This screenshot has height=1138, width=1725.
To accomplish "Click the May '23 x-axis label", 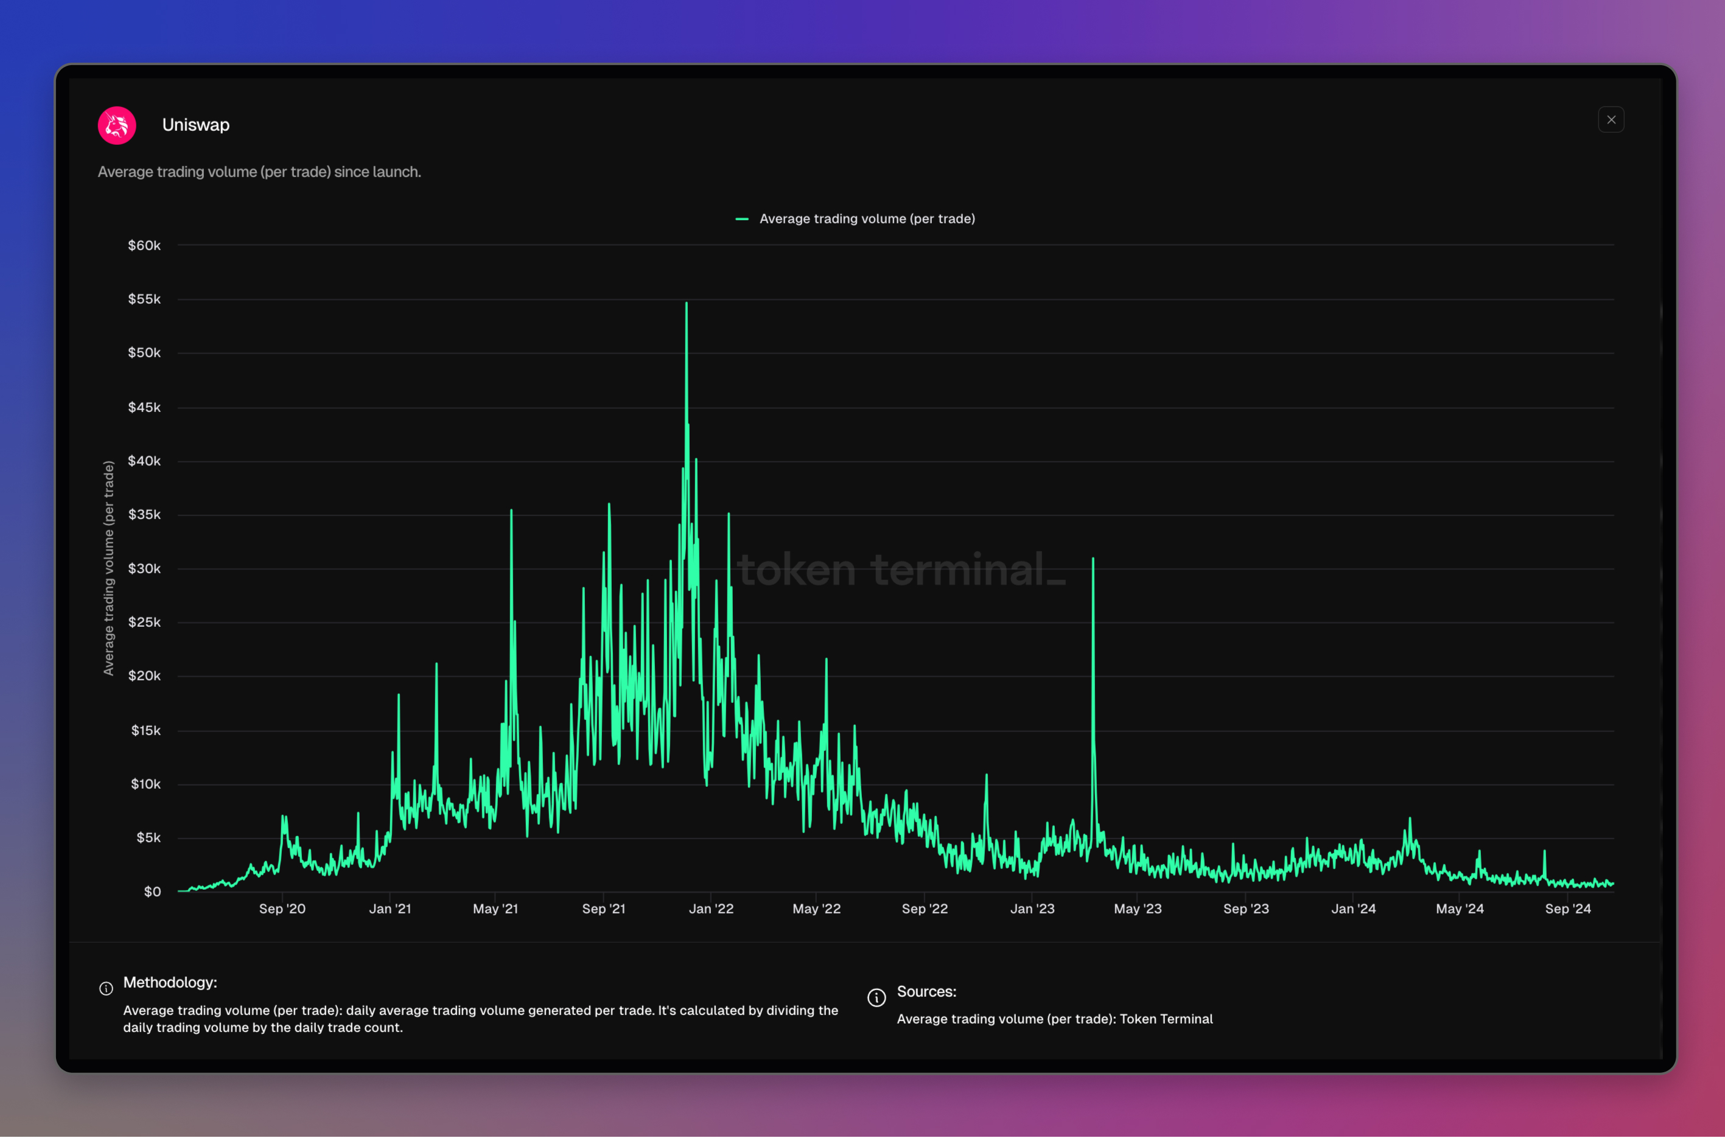I will (x=1137, y=909).
